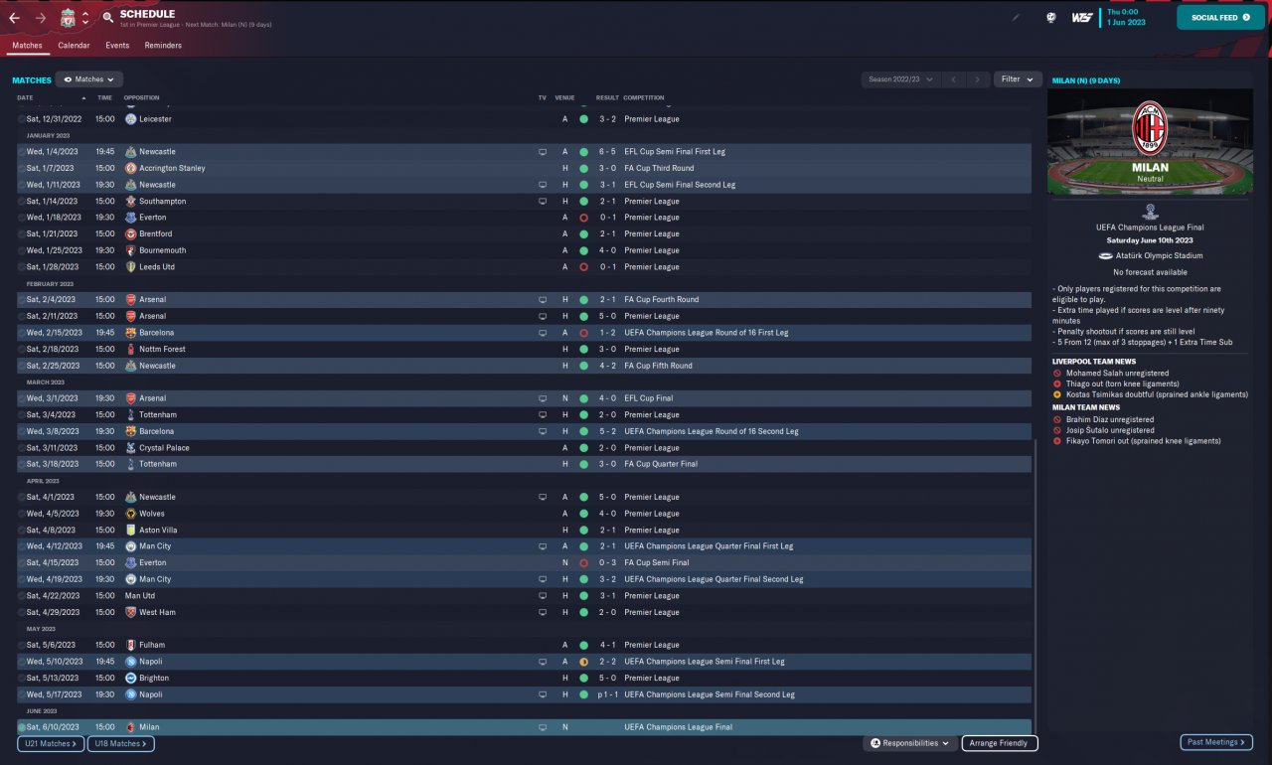Click the matches list vertical scrollbar
1272x765 pixels.
tap(1035, 586)
